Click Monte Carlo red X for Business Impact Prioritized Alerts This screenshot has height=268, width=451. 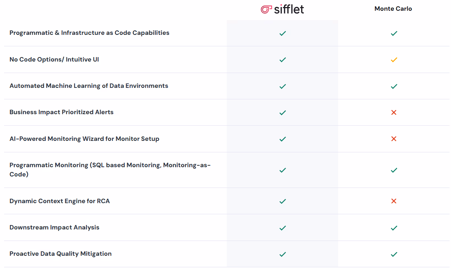(394, 112)
